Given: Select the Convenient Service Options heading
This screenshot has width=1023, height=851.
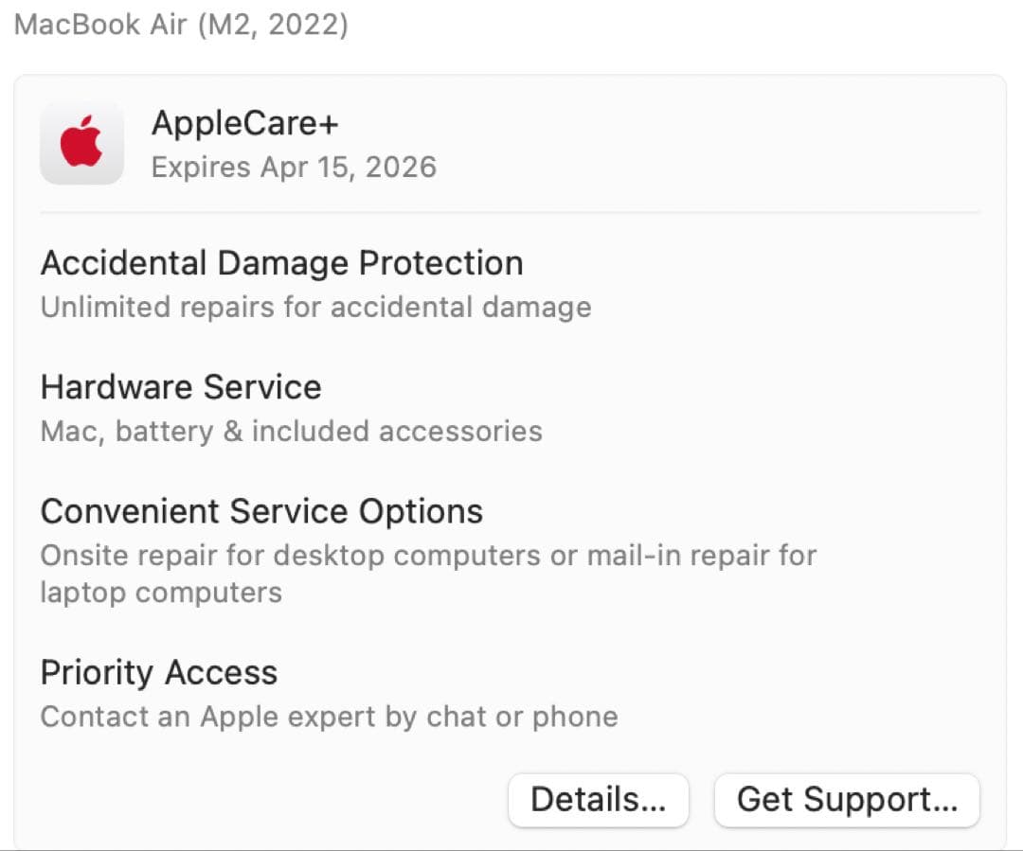Looking at the screenshot, I should (261, 511).
